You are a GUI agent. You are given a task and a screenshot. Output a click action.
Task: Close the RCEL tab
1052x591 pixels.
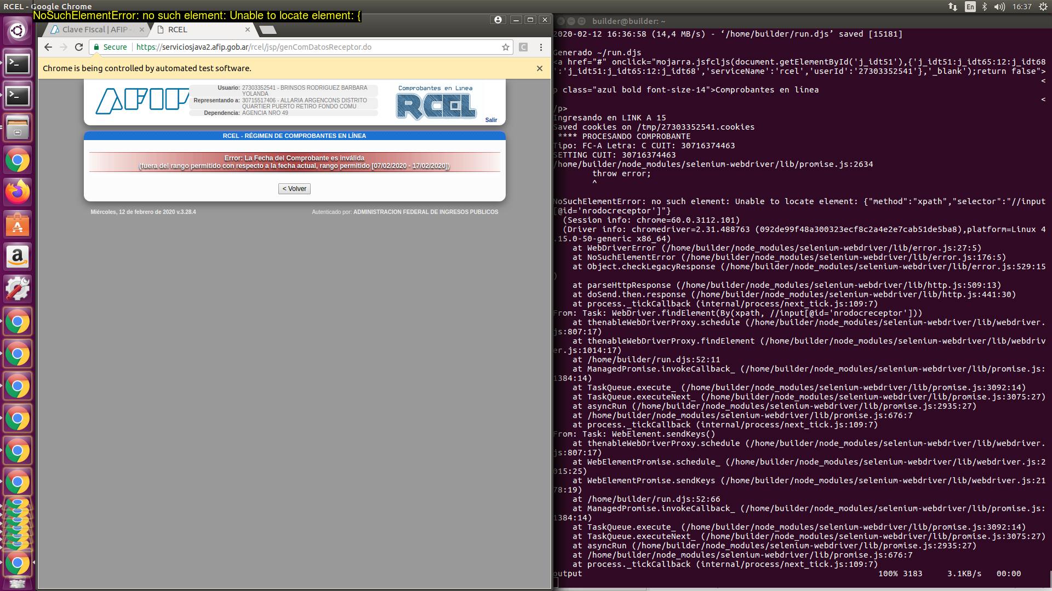pyautogui.click(x=248, y=30)
